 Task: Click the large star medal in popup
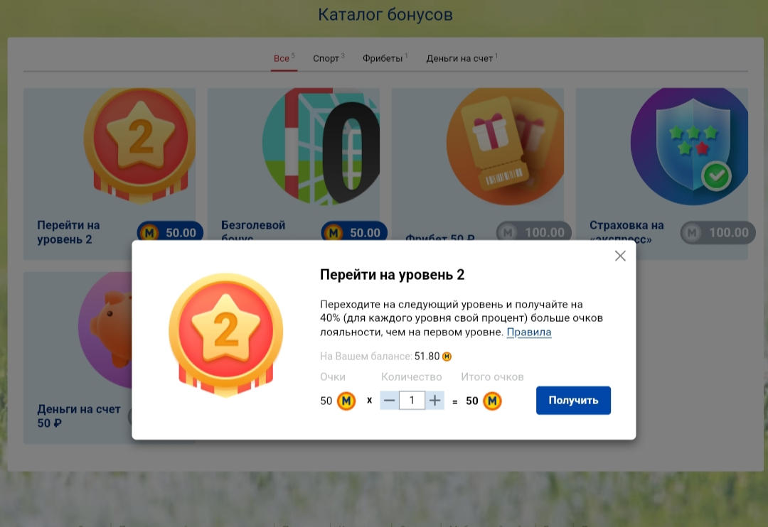tap(225, 335)
